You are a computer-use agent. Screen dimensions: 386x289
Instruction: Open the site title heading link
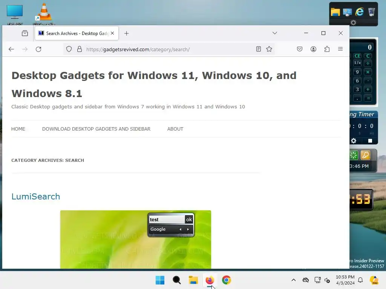click(x=154, y=84)
